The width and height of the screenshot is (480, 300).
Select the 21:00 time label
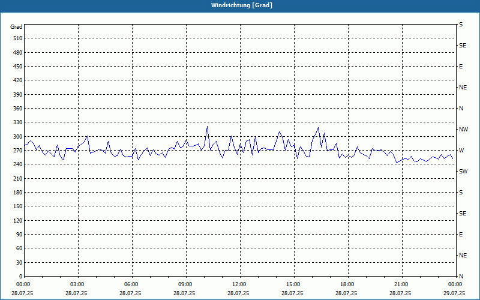(401, 284)
